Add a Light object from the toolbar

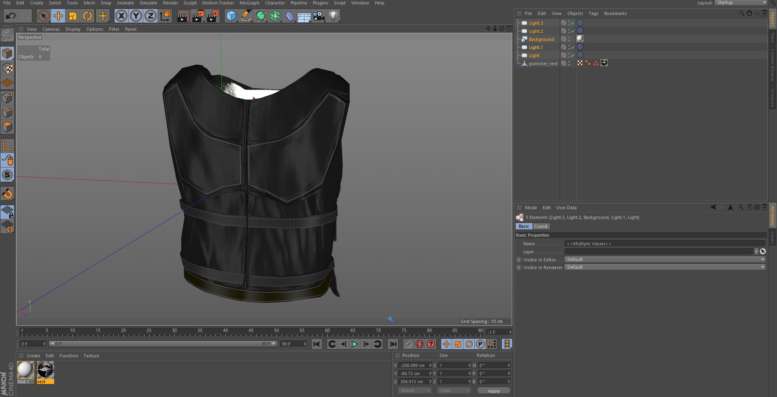coord(333,16)
